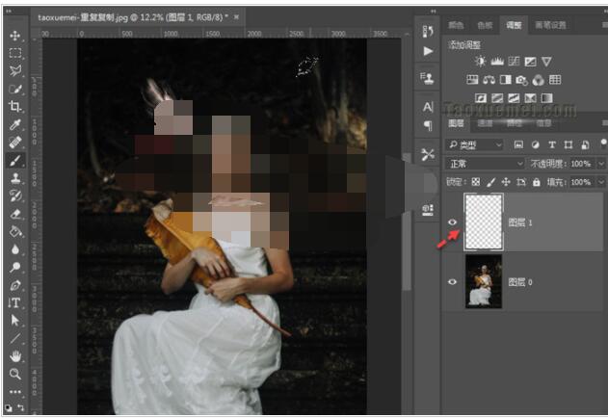The image size is (608, 418).
Task: Open the 填充 fill slider arrow
Action: 601,182
